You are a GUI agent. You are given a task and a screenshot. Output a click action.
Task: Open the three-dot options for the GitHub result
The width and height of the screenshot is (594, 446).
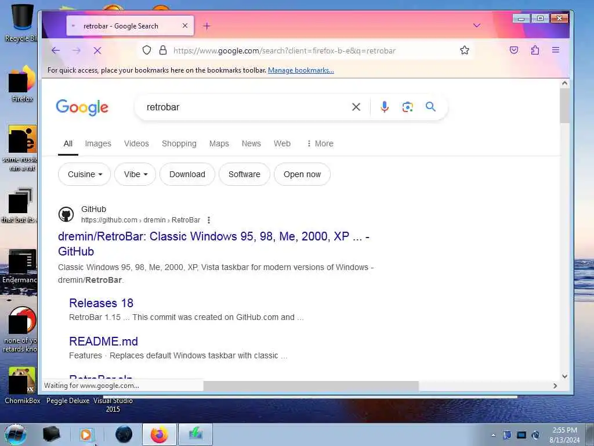209,220
